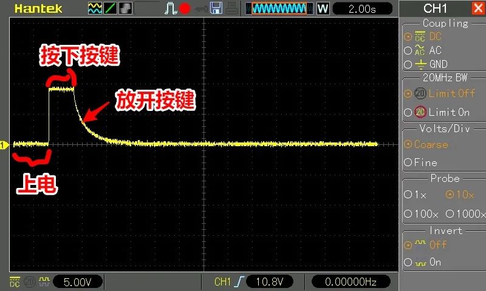Click the W window timebase icon
The height and width of the screenshot is (291, 486).
click(x=323, y=8)
